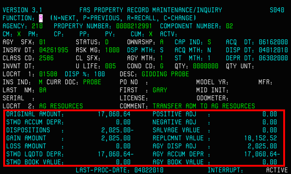The height and width of the screenshot is (174, 291).
Task: Click the STATUS value D
Action: point(107,42)
